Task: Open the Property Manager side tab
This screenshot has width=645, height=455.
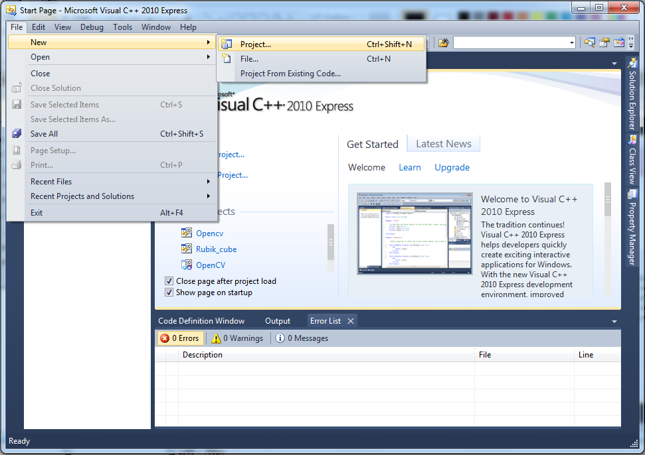Action: point(632,227)
